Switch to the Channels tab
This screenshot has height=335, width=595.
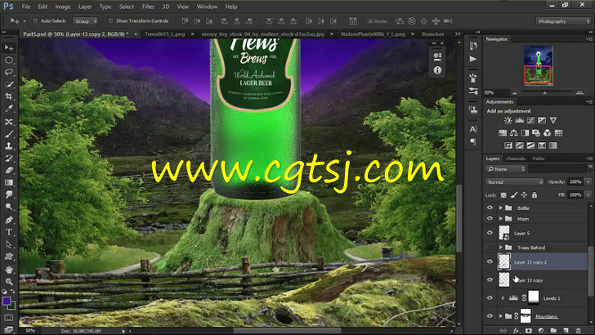tap(516, 159)
